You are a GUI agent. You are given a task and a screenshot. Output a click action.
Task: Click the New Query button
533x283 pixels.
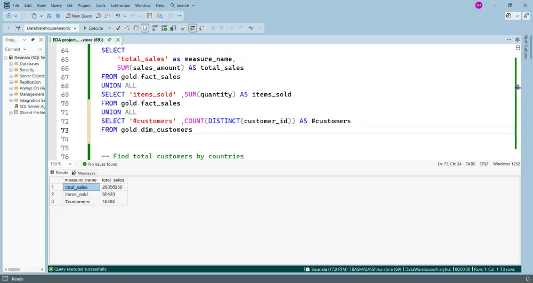pos(79,16)
